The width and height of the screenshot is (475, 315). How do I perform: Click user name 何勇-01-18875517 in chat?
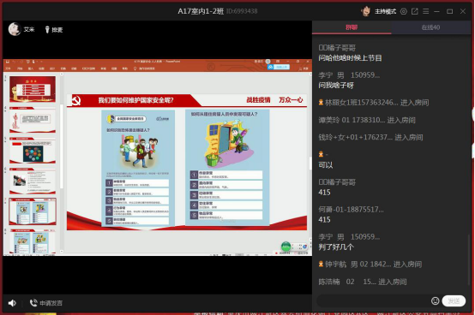coord(351,210)
